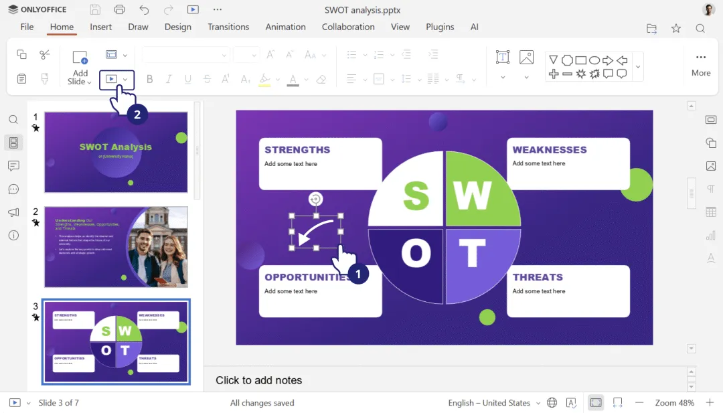This screenshot has width=723, height=413.
Task: Switch to the Animation tab
Action: pos(285,27)
